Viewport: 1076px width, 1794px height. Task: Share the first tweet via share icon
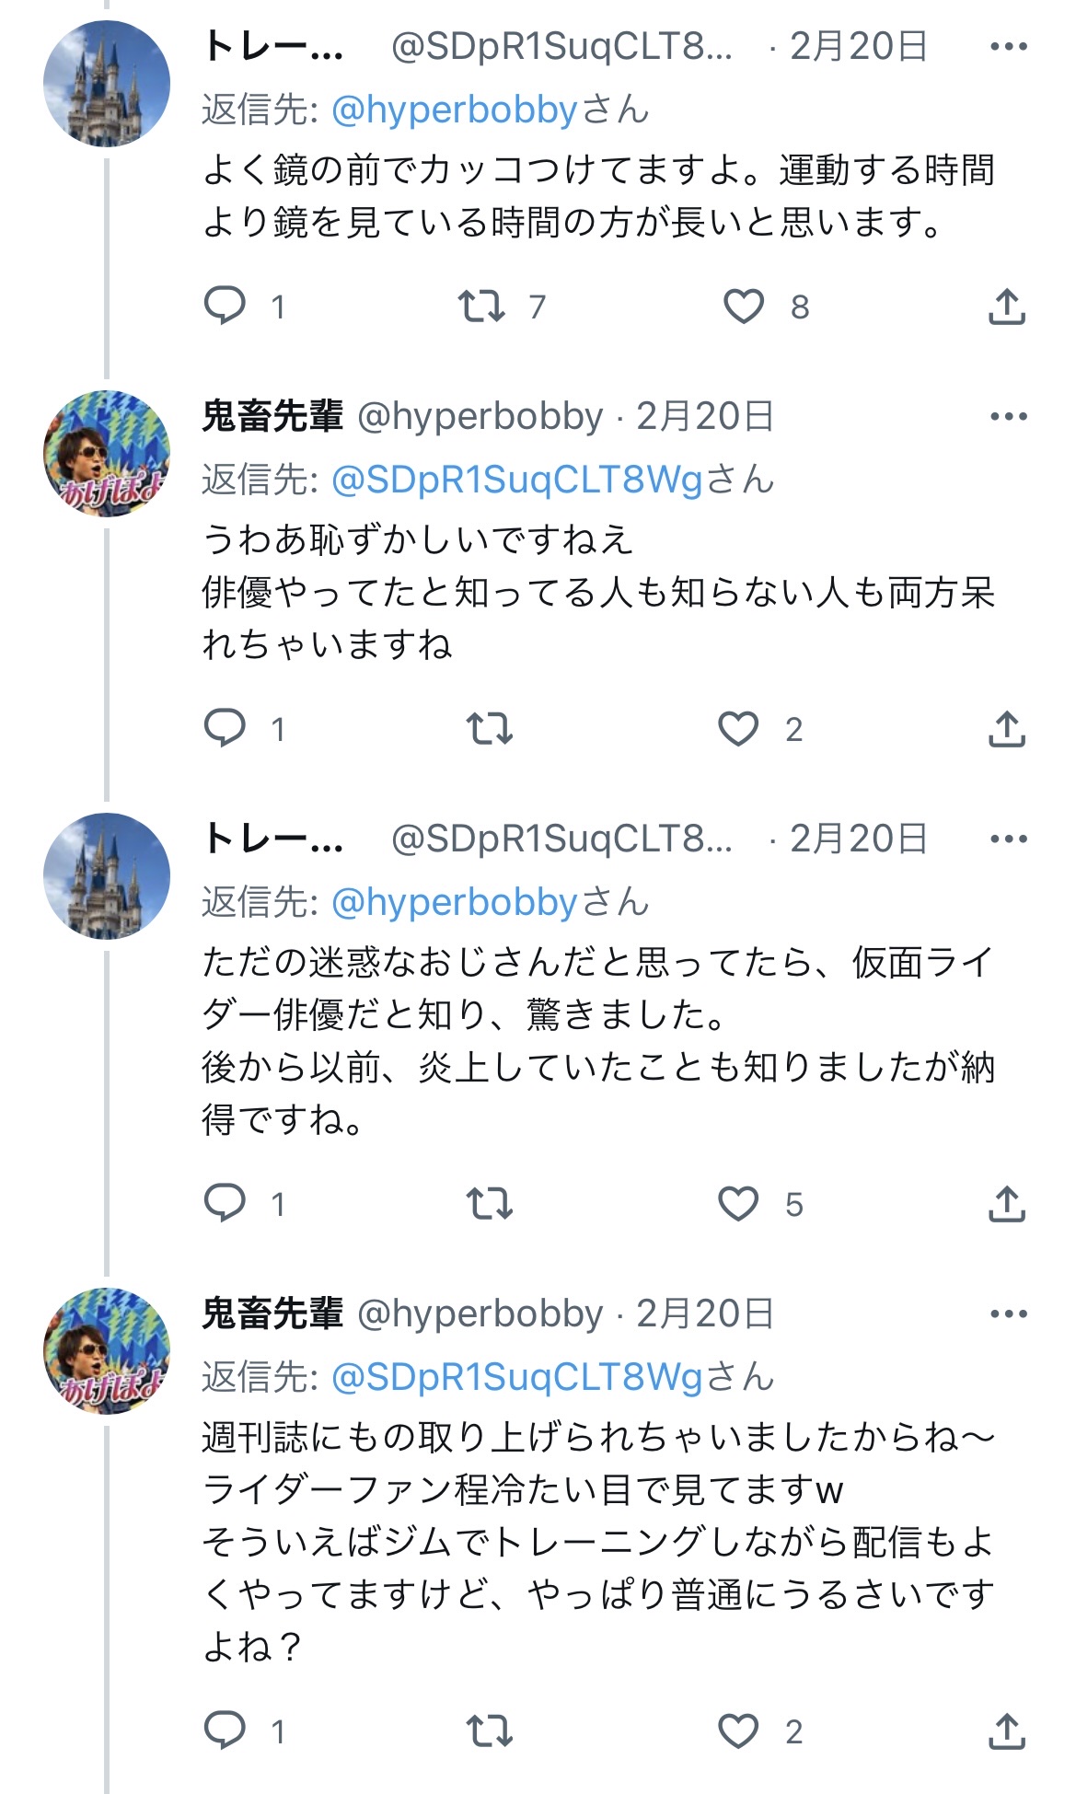[1006, 306]
